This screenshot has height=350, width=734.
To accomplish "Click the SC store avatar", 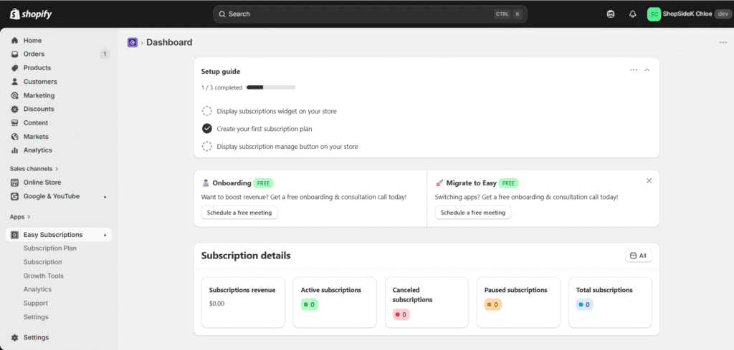I will click(x=654, y=14).
